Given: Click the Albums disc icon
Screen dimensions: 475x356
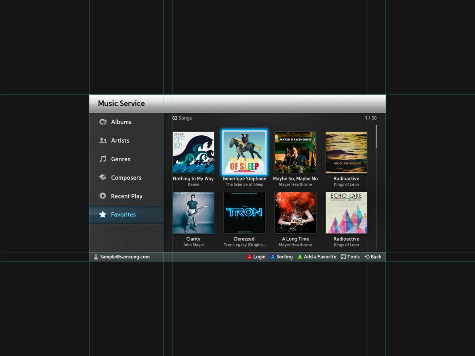Looking at the screenshot, I should click(103, 122).
